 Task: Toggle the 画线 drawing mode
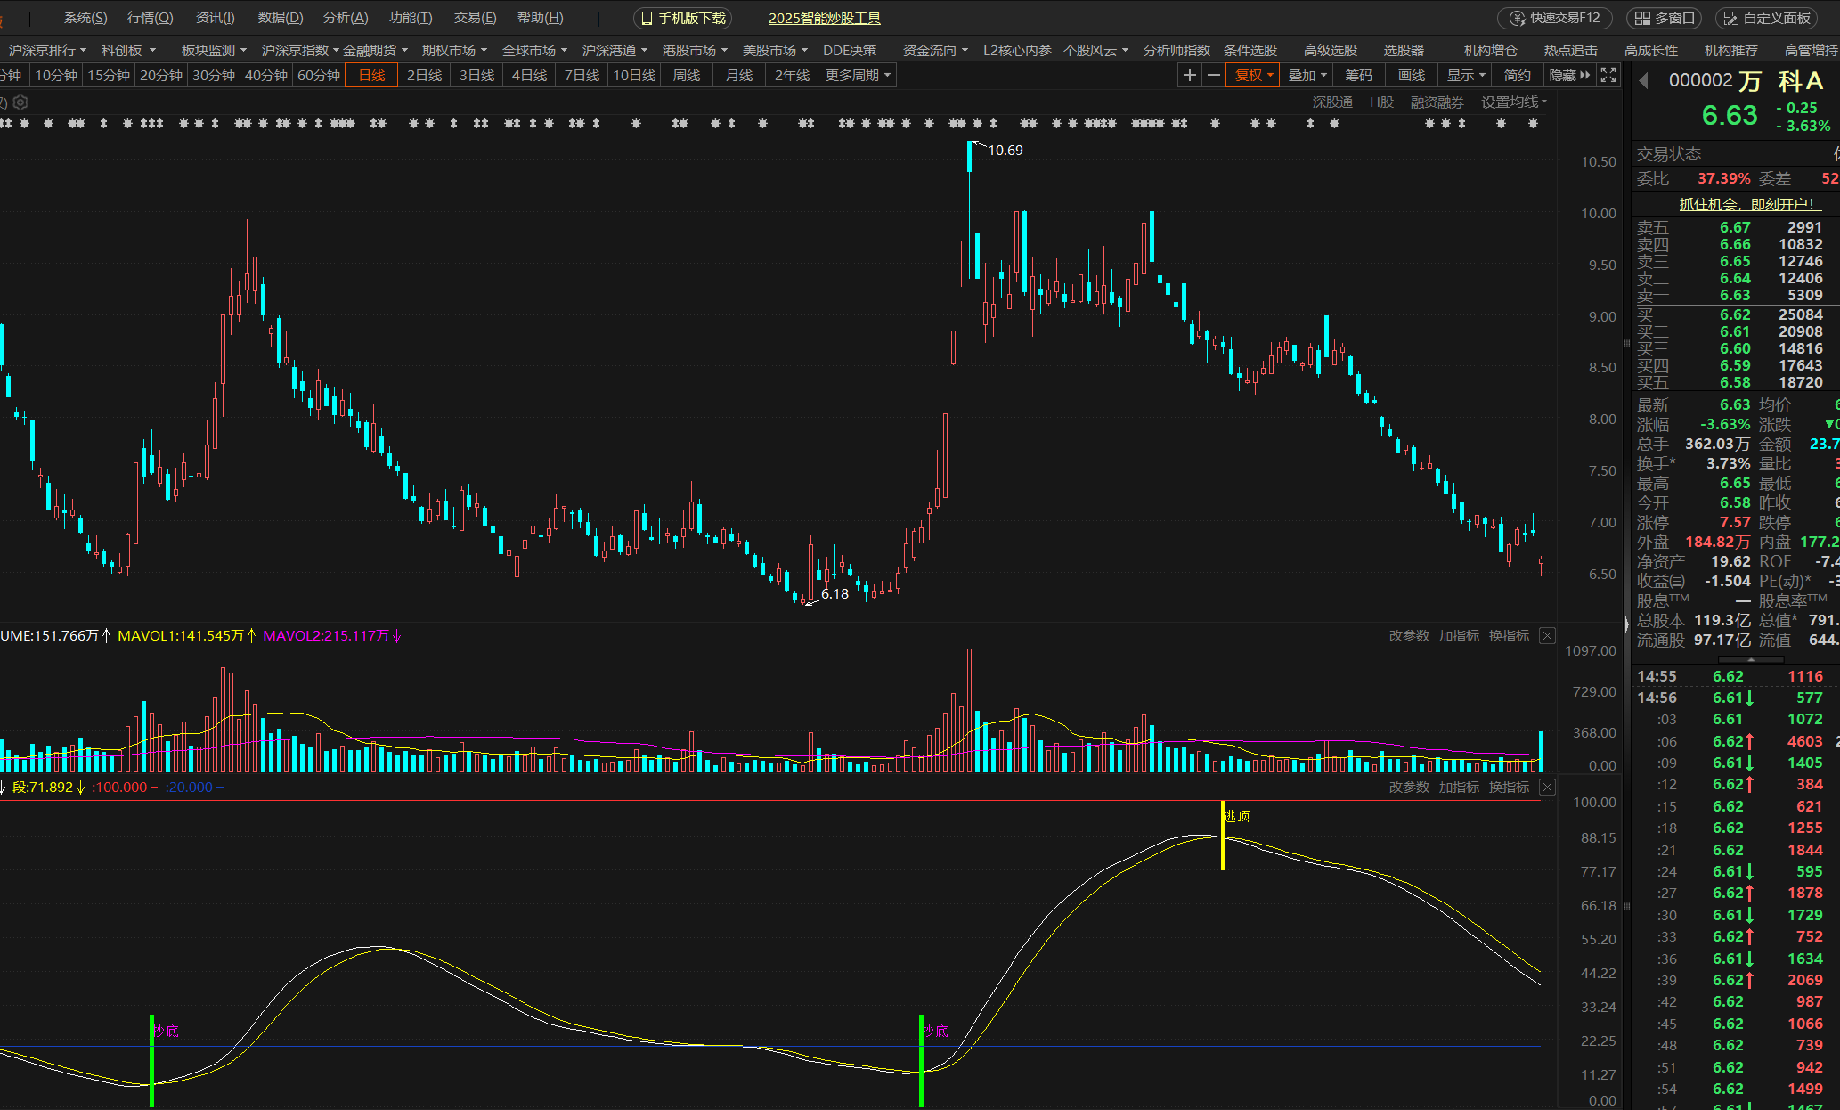click(x=1411, y=76)
